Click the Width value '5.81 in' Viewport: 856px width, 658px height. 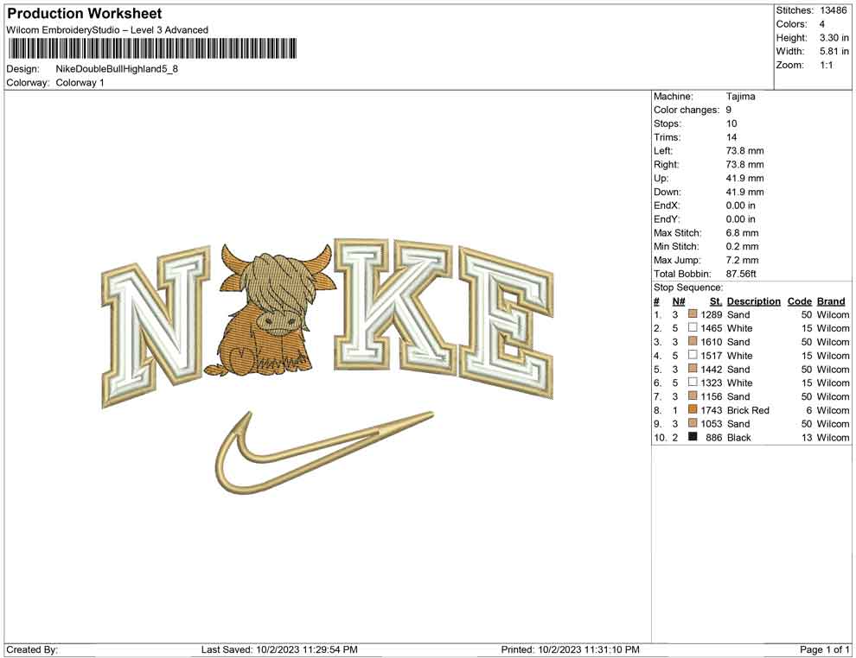tap(834, 51)
